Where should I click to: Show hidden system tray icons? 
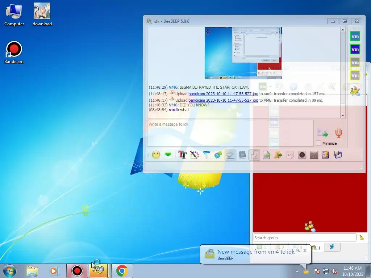point(297,271)
